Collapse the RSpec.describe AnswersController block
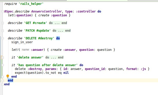The image size is (158, 95). [x=3, y=11]
